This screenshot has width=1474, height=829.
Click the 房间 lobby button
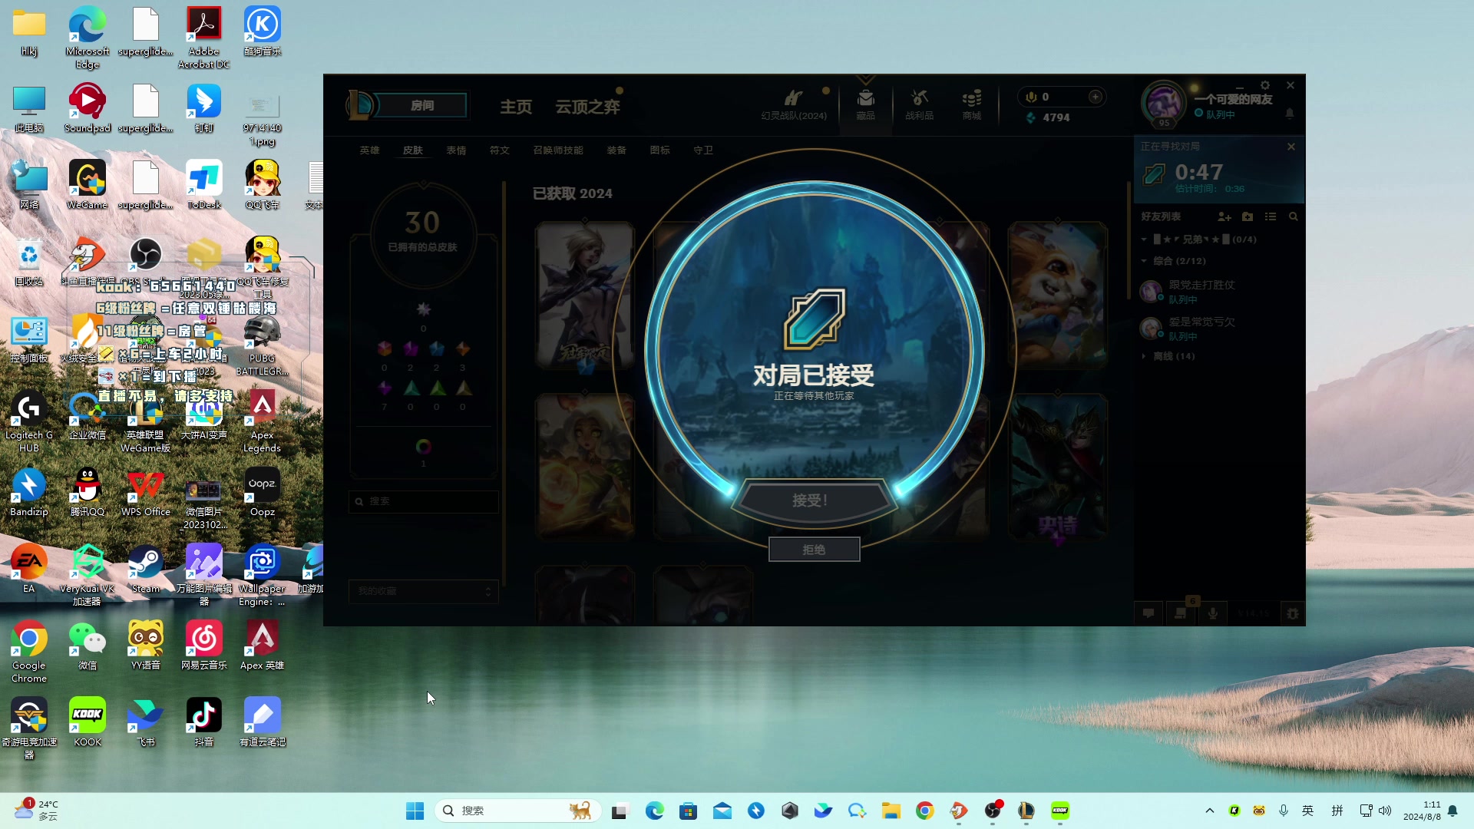point(422,105)
